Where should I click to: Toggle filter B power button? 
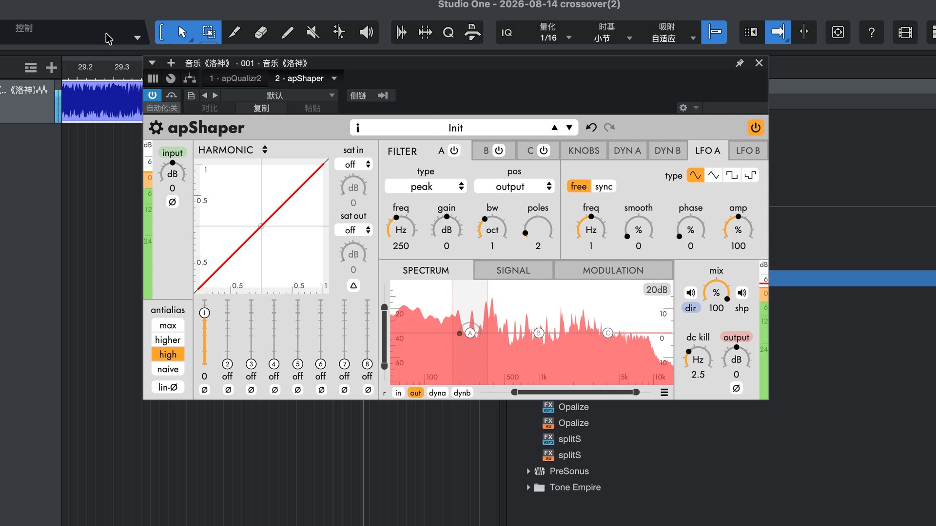coord(499,150)
